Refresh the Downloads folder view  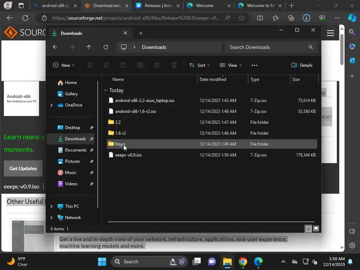click(x=105, y=47)
